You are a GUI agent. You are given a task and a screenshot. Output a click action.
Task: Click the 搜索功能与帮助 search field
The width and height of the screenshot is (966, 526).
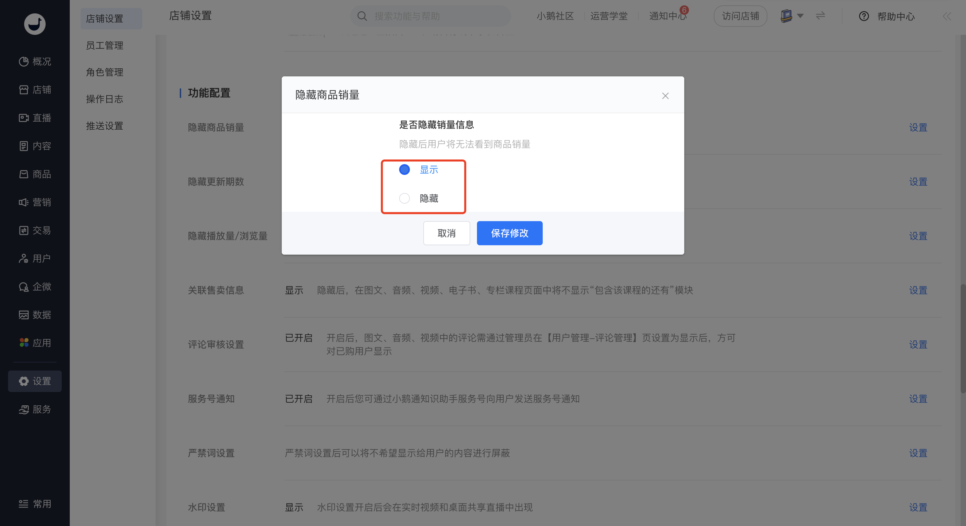coord(430,16)
